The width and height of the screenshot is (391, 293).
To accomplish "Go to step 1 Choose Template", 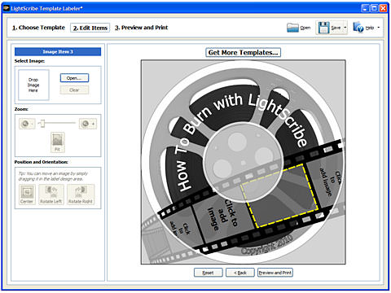I will pos(38,28).
